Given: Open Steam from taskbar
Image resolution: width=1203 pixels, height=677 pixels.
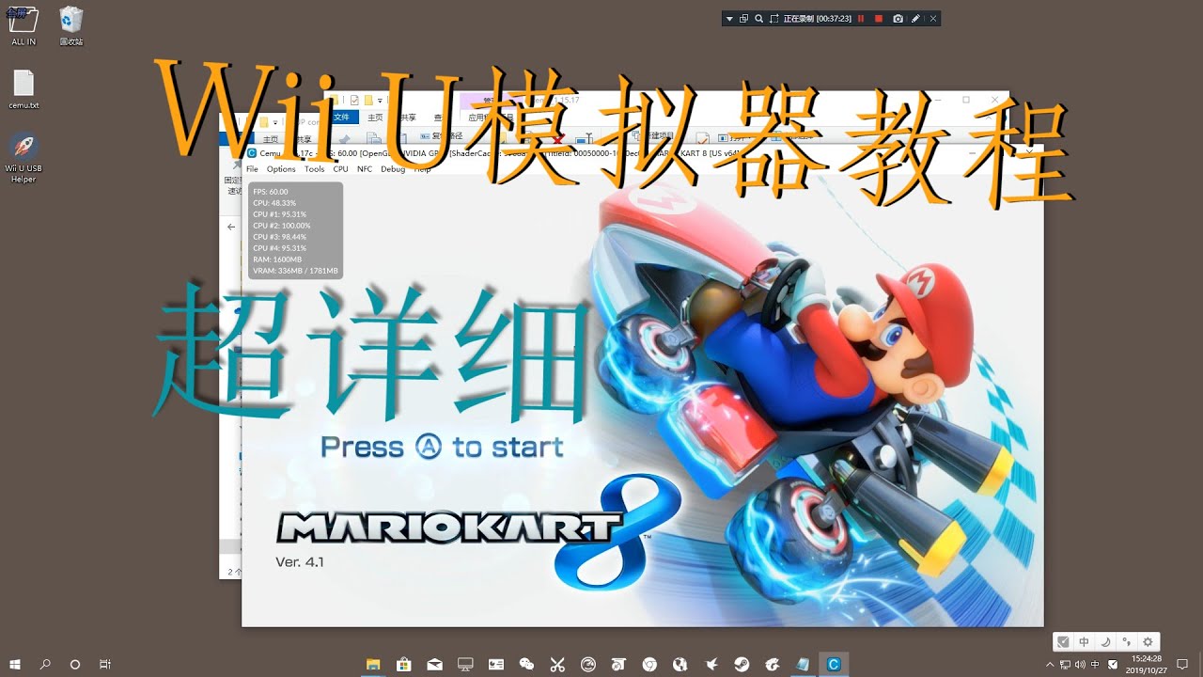Looking at the screenshot, I should pos(742,664).
